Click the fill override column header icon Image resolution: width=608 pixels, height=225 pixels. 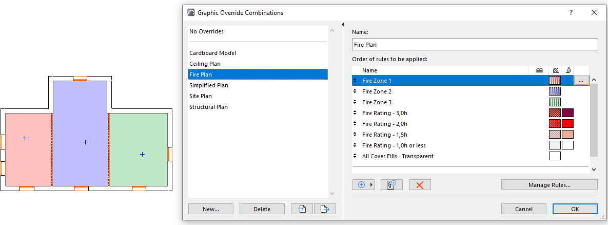[555, 70]
